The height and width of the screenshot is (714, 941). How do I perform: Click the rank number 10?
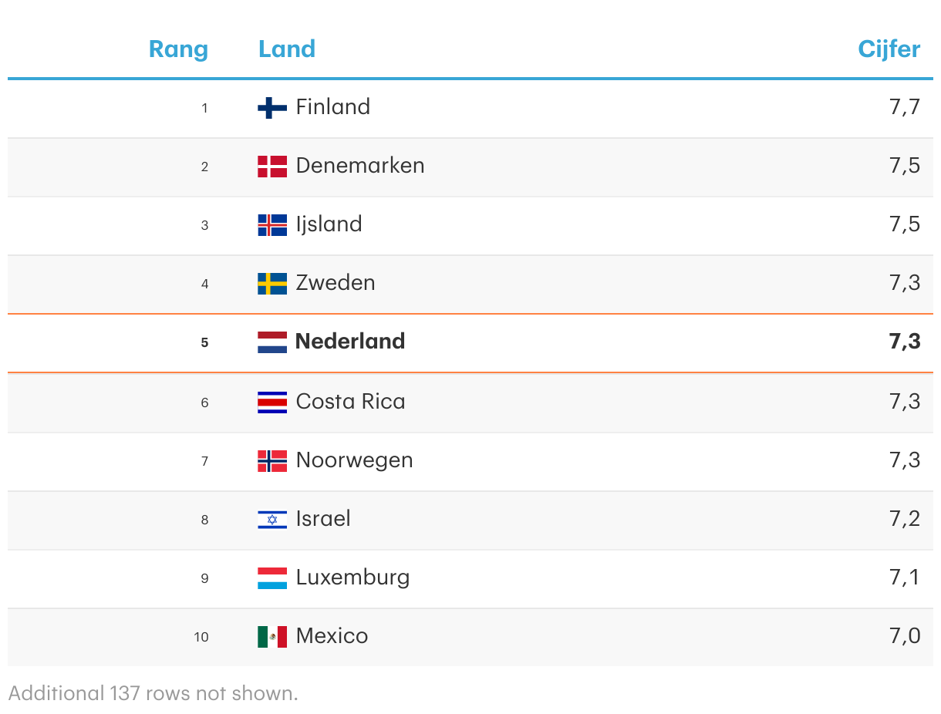coord(201,637)
